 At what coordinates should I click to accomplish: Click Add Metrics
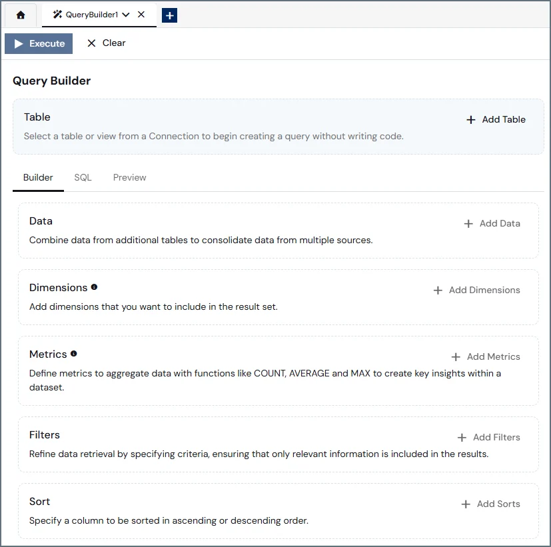pos(486,356)
